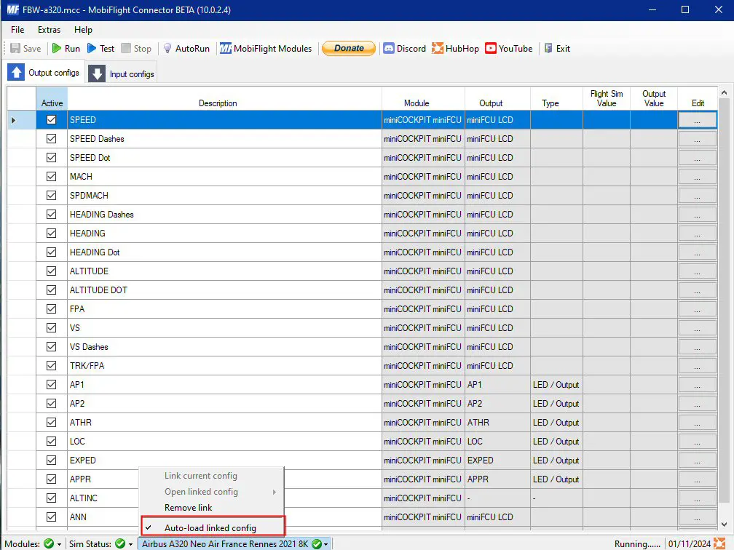The height and width of the screenshot is (550, 734).
Task: Select the SPDMACH description cell
Action: click(x=224, y=195)
